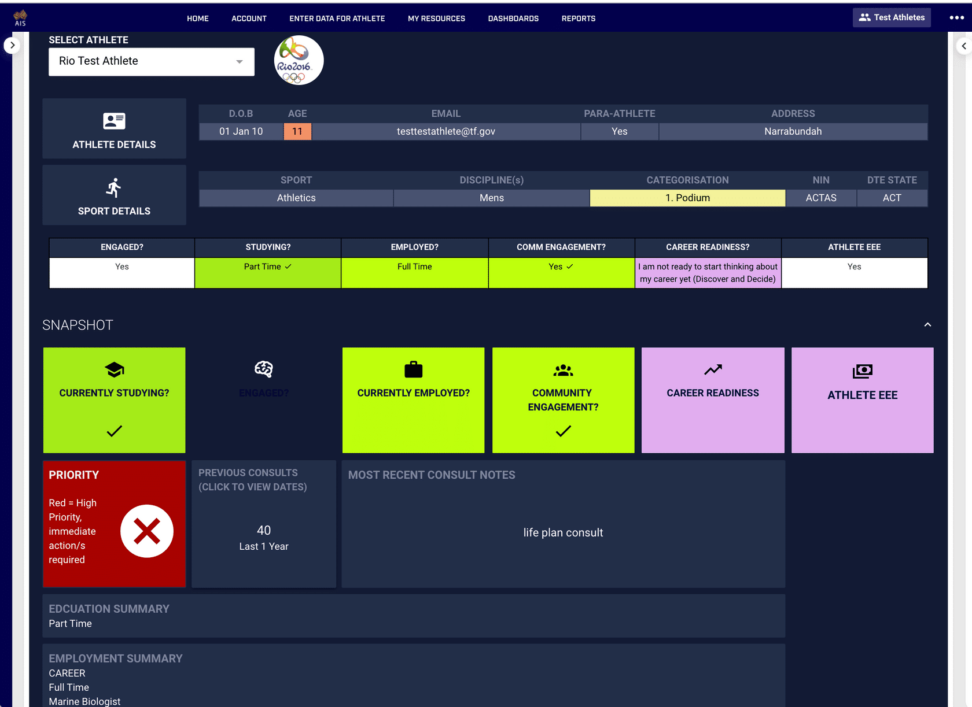972x707 pixels.
Task: Click 'Yes ✓' under Comm Engagement
Action: 561,273
